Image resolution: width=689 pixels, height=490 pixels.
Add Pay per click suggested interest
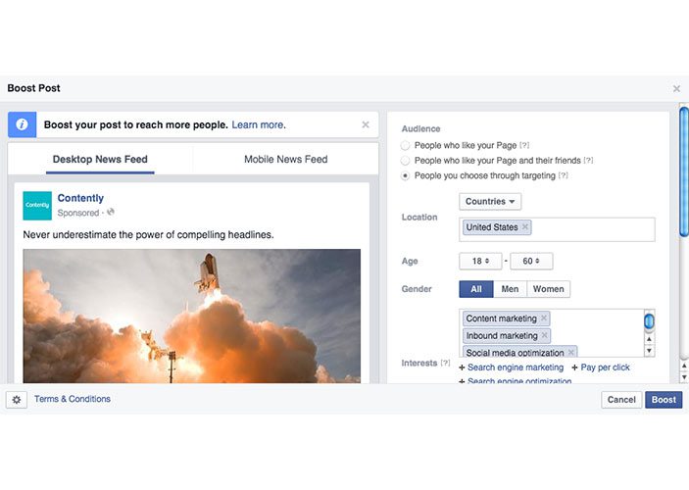[601, 367]
